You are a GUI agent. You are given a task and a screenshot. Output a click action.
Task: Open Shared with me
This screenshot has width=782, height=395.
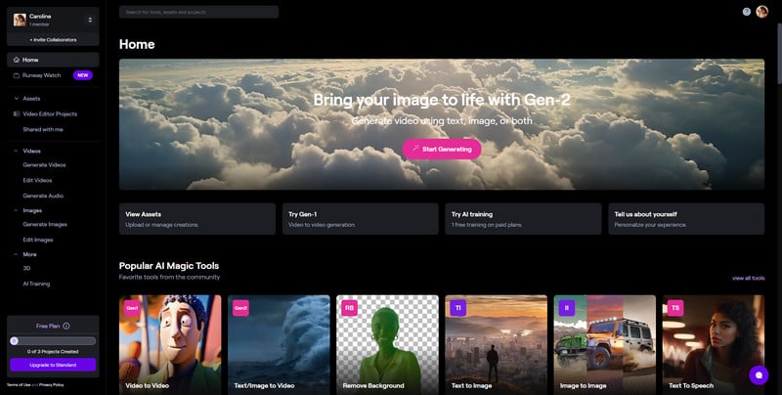43,129
